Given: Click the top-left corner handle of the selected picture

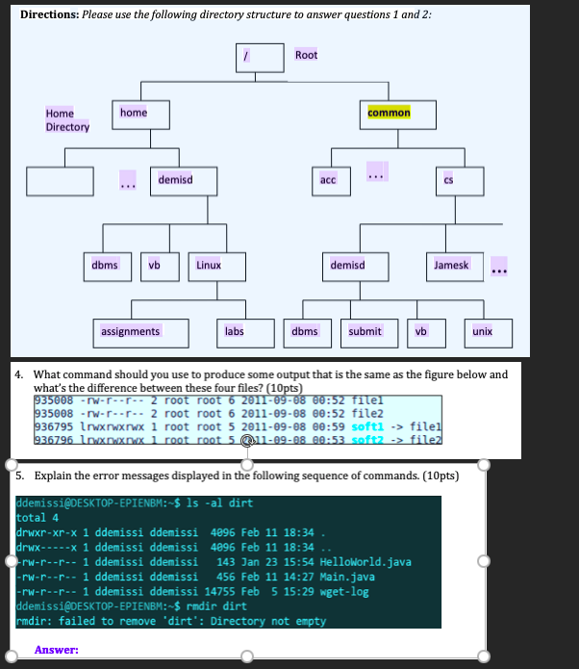Looking at the screenshot, I should pos(12,465).
